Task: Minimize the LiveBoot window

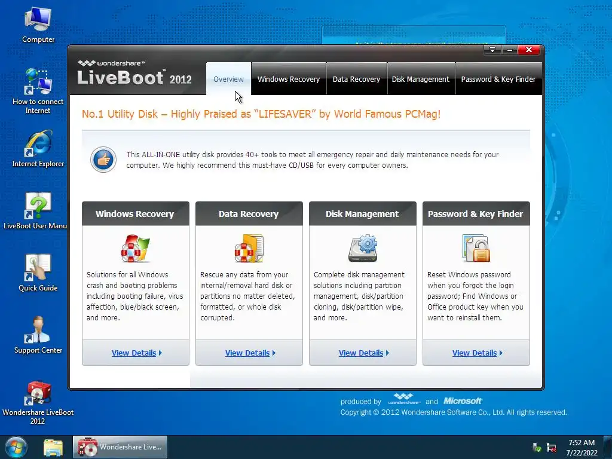Action: pyautogui.click(x=509, y=50)
